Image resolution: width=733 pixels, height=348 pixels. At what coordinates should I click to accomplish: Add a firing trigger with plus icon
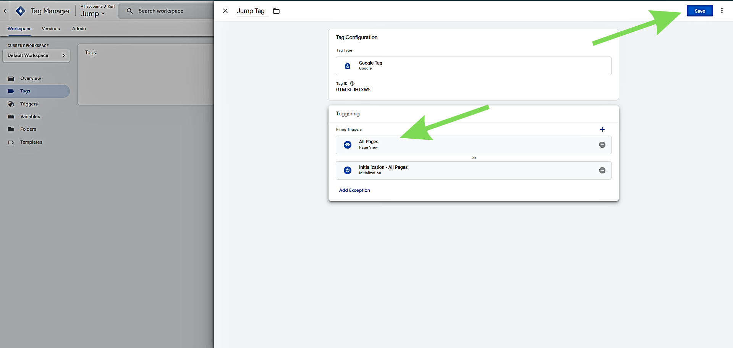602,129
